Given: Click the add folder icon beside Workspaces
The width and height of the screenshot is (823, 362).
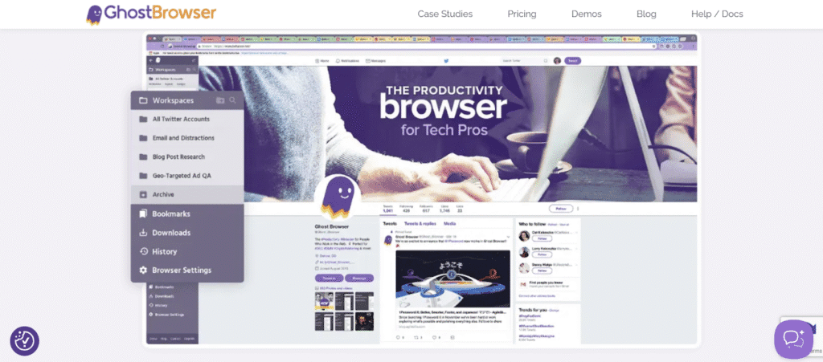Looking at the screenshot, I should point(220,100).
